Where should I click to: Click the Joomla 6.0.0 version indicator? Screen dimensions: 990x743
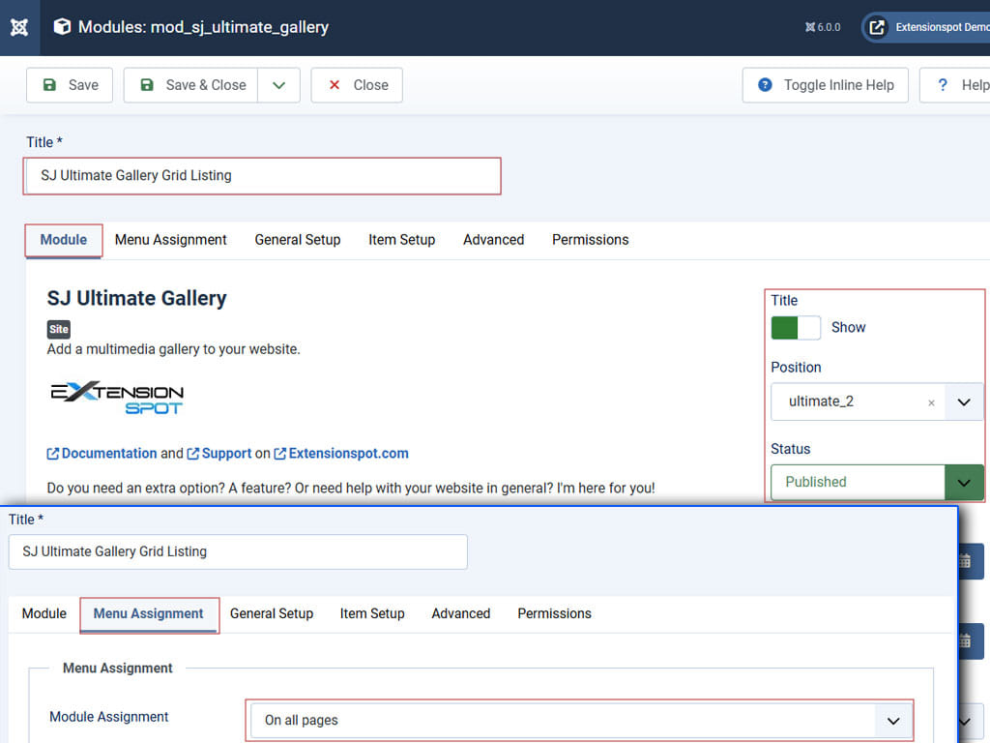[823, 27]
